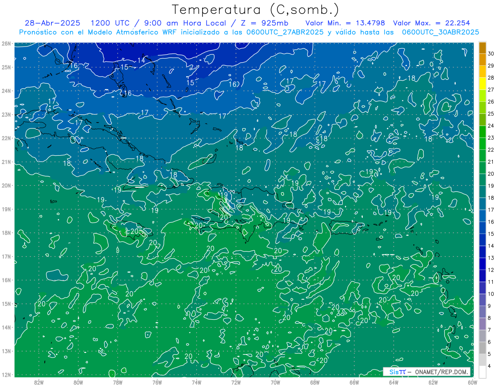Select the "80W" longitude label

point(78,382)
